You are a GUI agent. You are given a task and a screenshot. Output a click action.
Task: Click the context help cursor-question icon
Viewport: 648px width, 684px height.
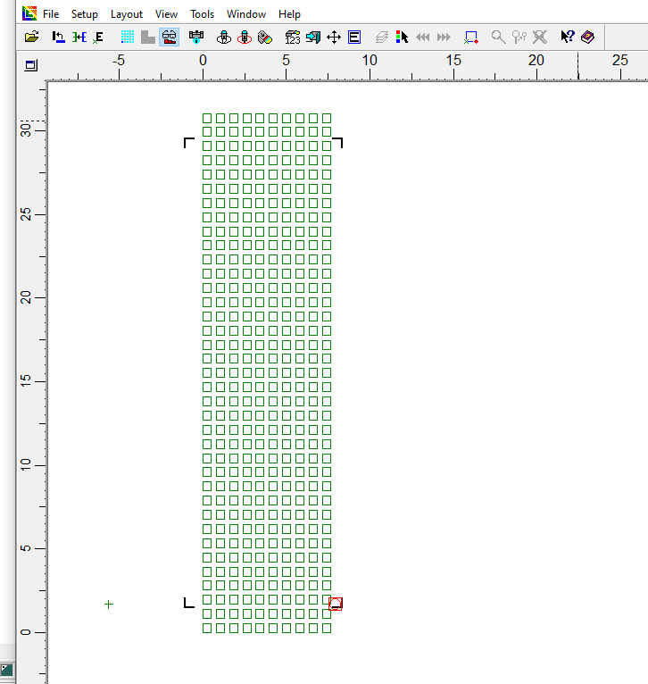coord(568,37)
